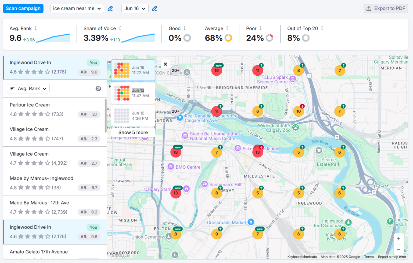Viewport: 413px width, 263px height.
Task: Close the scan snapshots panel
Action: pyautogui.click(x=165, y=64)
